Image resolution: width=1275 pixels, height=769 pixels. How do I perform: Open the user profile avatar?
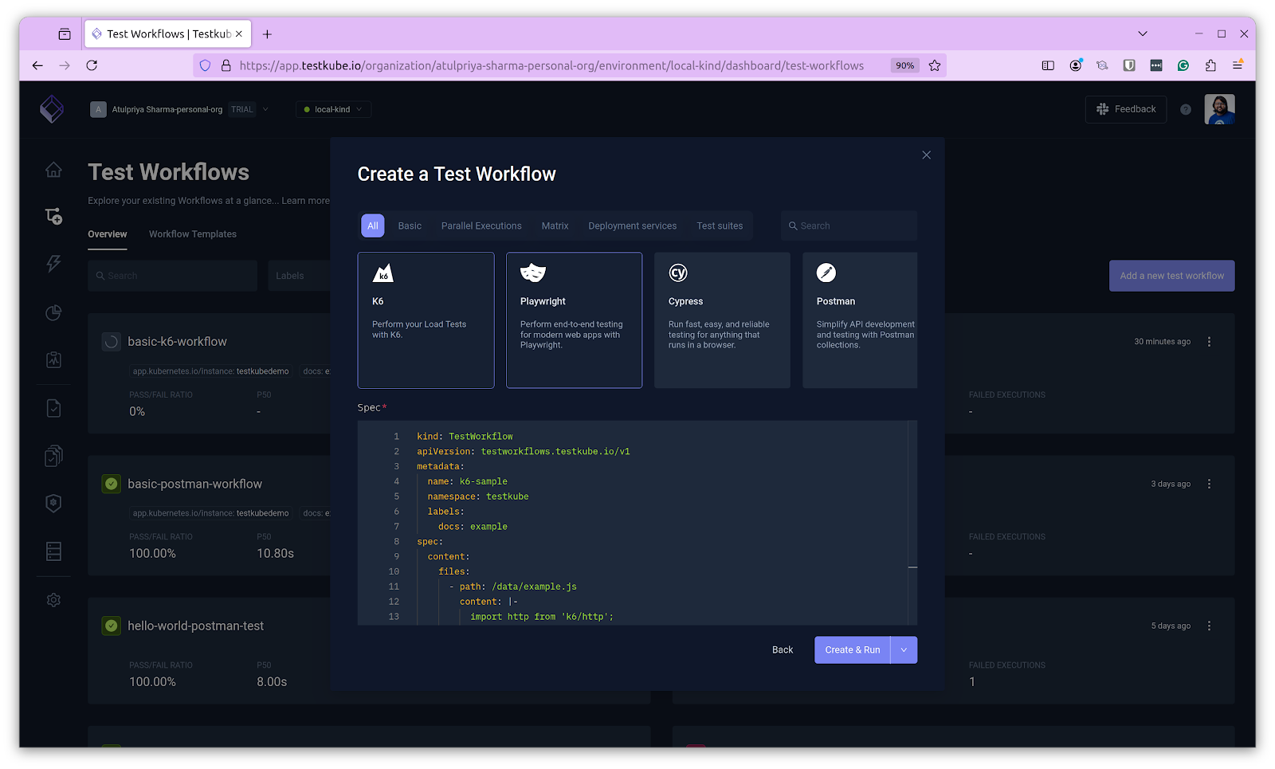[1219, 109]
